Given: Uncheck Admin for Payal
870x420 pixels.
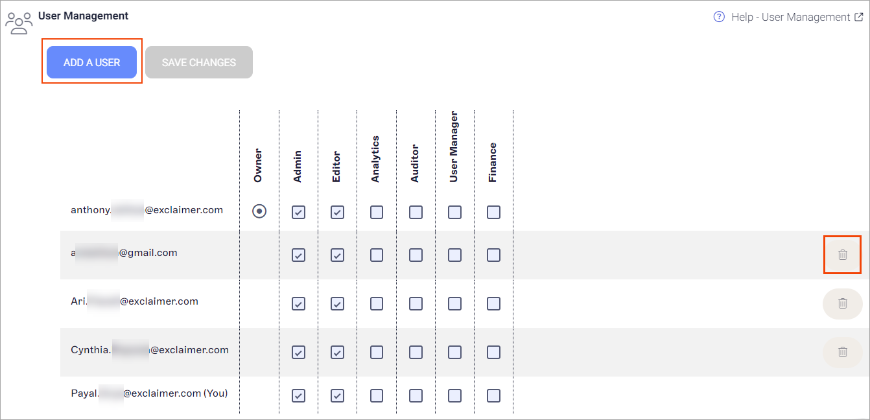Looking at the screenshot, I should [298, 395].
